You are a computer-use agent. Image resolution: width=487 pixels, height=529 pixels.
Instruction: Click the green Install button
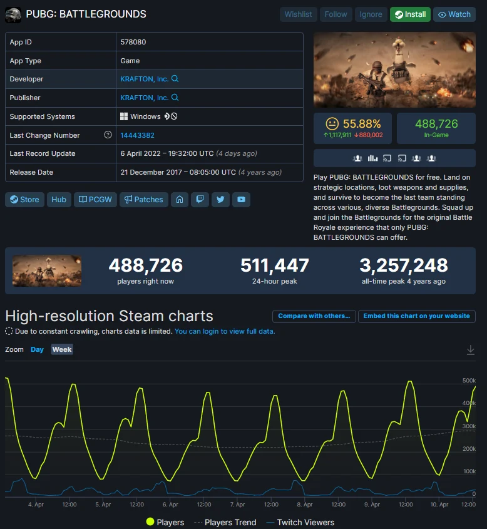click(410, 14)
